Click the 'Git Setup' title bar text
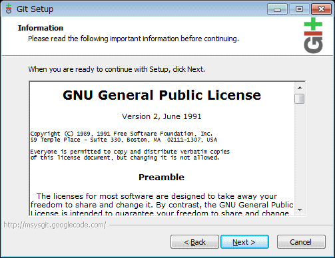The height and width of the screenshot is (258, 335). 35,9
